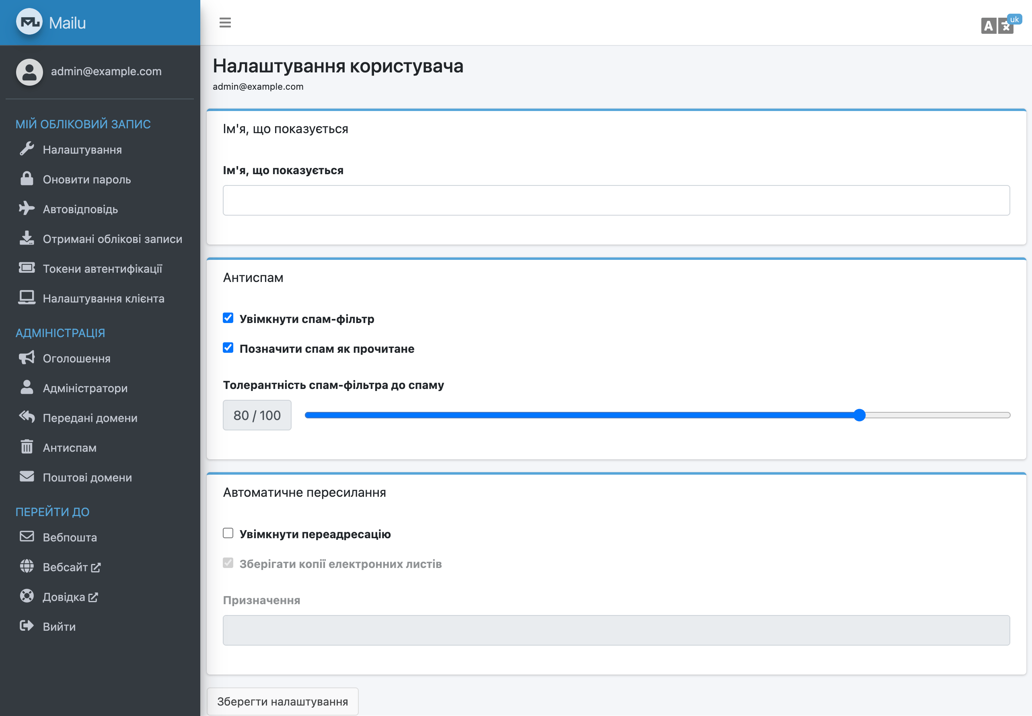1032x716 pixels.
Task: Click admin@example.com in the sidebar
Action: pos(106,71)
